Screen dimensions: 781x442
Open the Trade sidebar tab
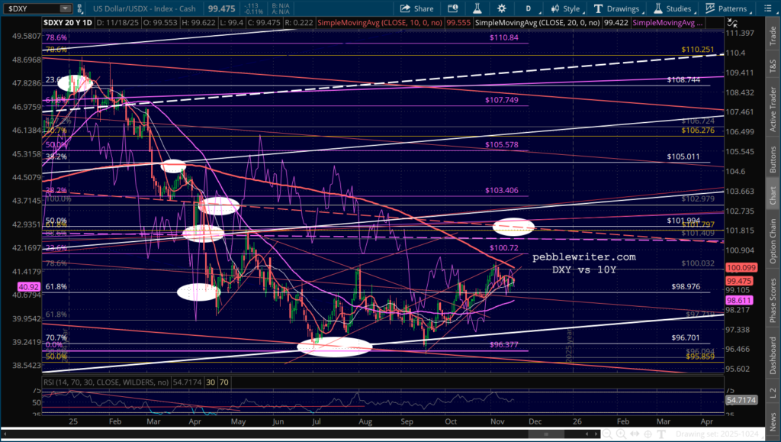[x=773, y=37]
